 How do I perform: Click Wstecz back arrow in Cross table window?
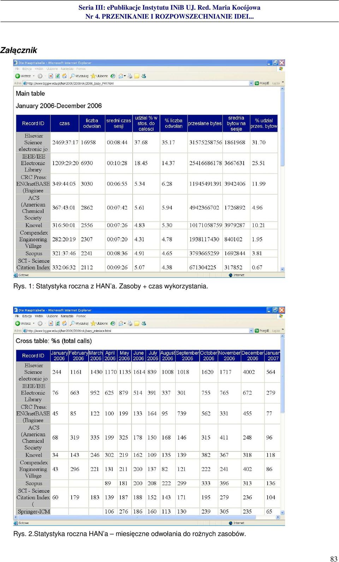tap(18, 323)
